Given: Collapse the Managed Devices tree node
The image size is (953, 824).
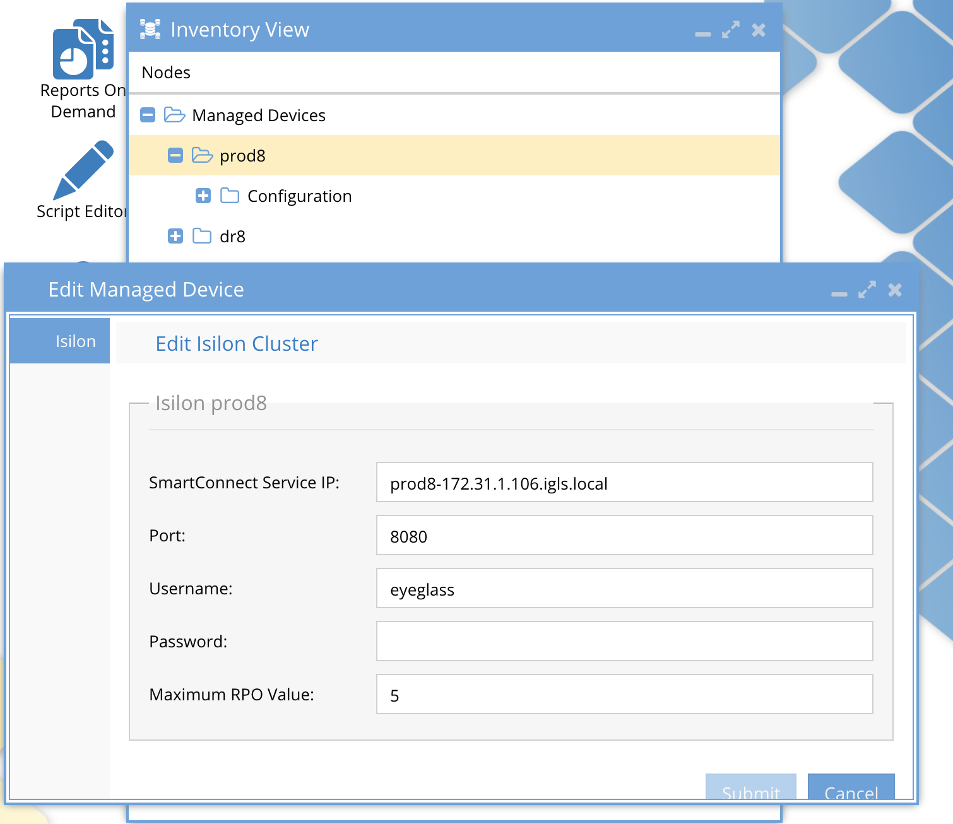Looking at the screenshot, I should [148, 115].
